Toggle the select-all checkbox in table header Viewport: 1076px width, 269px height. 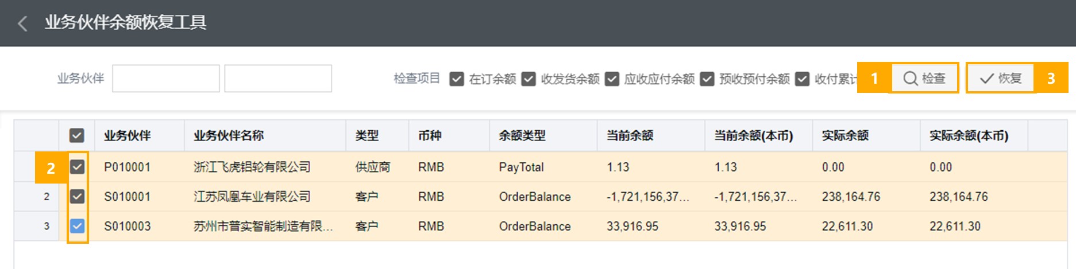(77, 135)
